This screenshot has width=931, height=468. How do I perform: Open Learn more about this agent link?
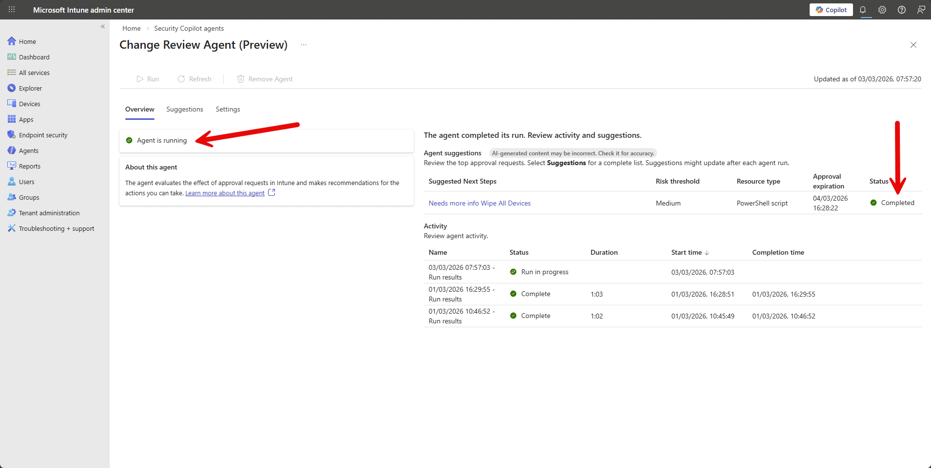pyautogui.click(x=225, y=193)
